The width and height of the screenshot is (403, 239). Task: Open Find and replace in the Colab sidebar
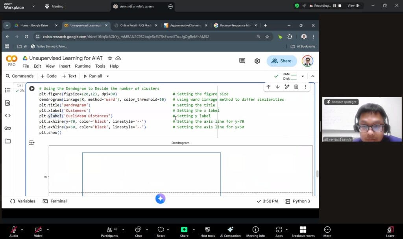coord(7,103)
